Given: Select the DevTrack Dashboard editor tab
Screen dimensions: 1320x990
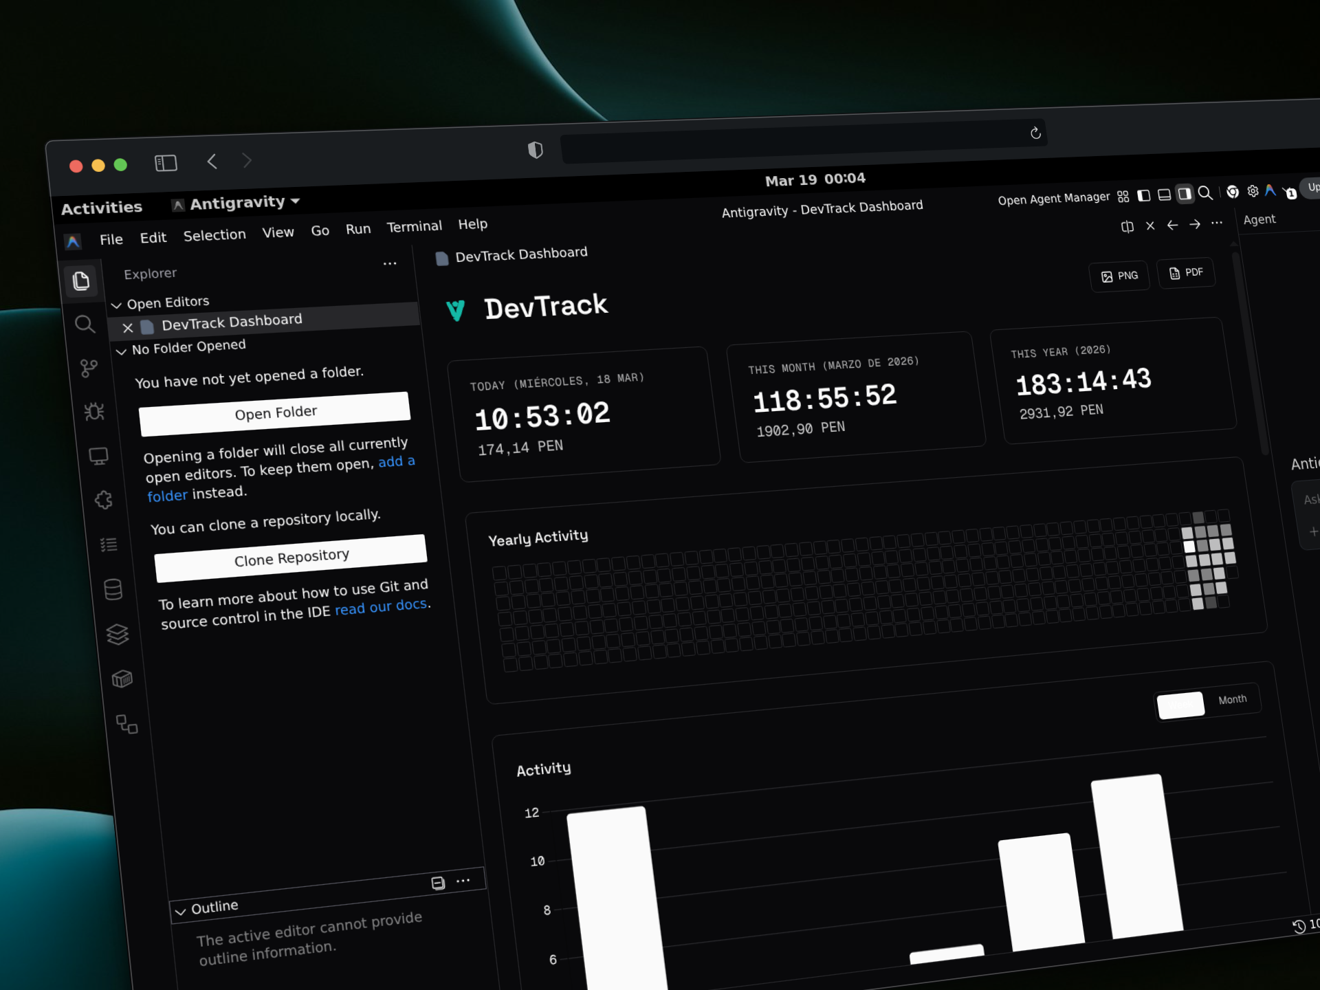Looking at the screenshot, I should [520, 254].
